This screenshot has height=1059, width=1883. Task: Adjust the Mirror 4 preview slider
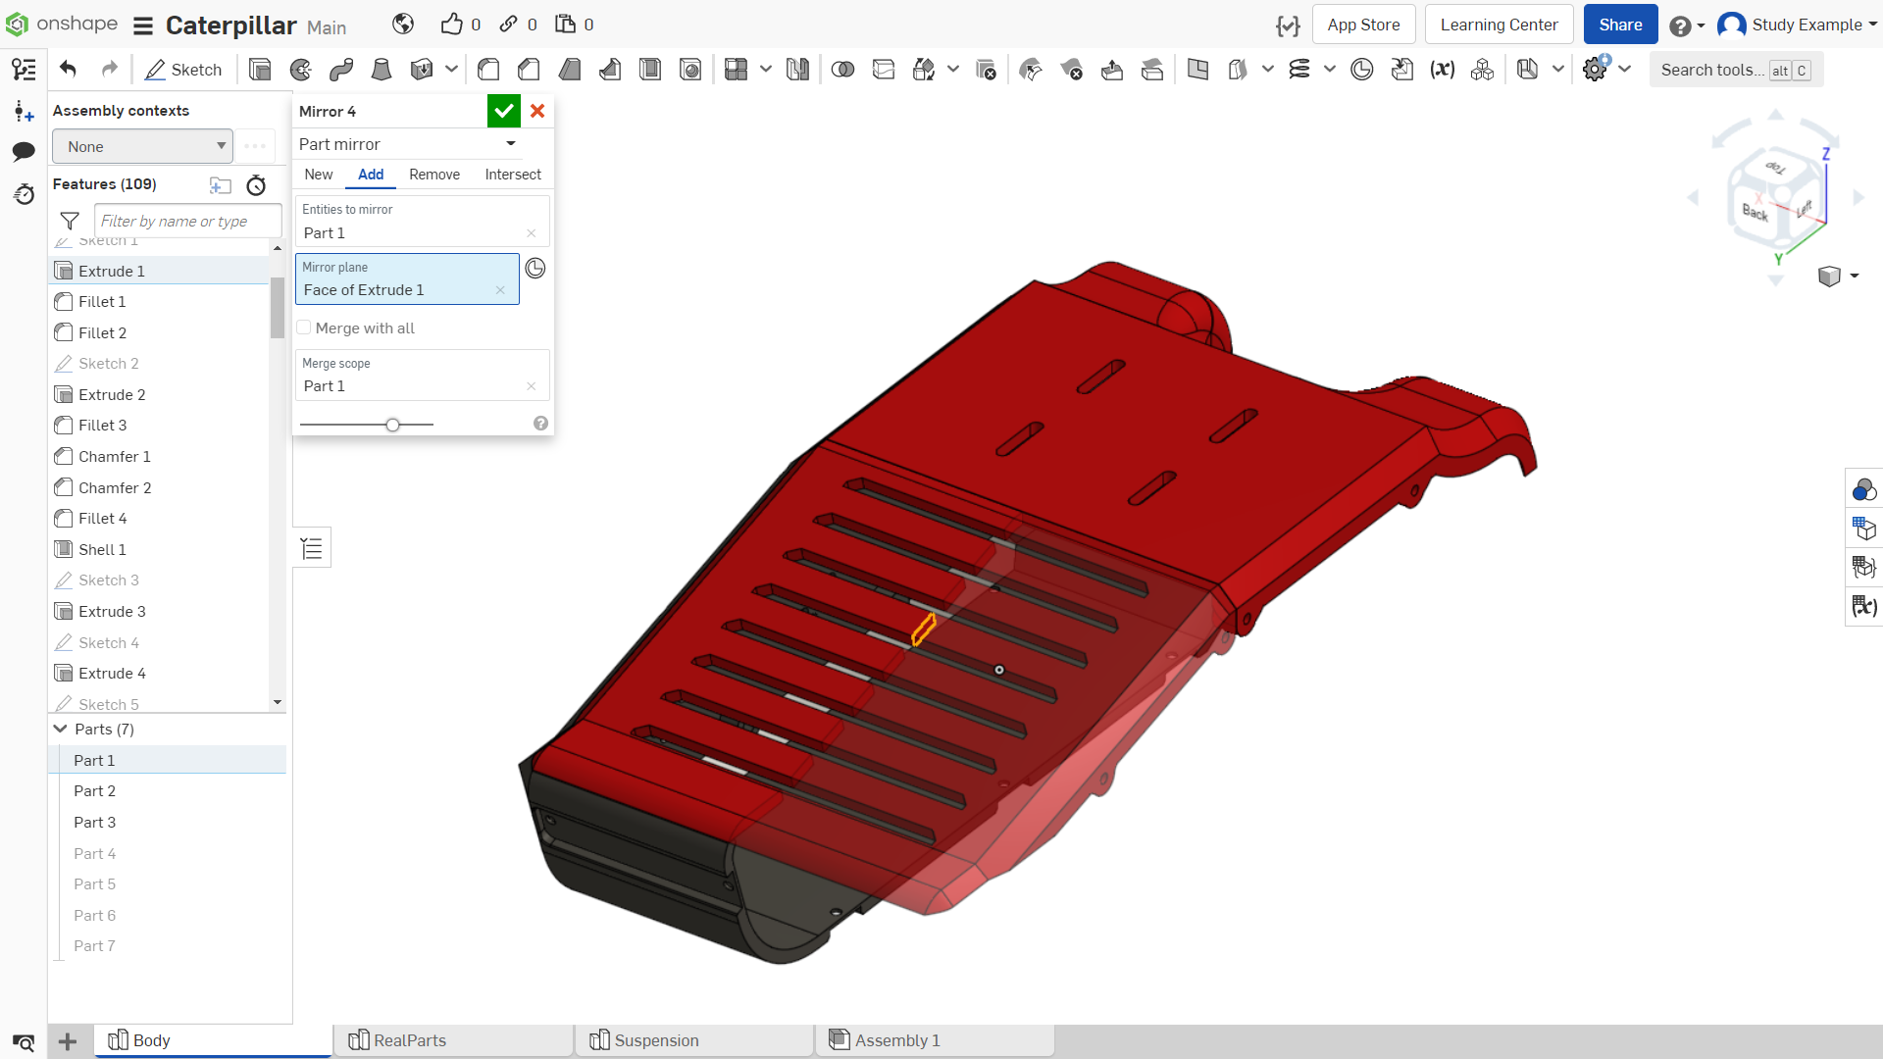coord(392,425)
